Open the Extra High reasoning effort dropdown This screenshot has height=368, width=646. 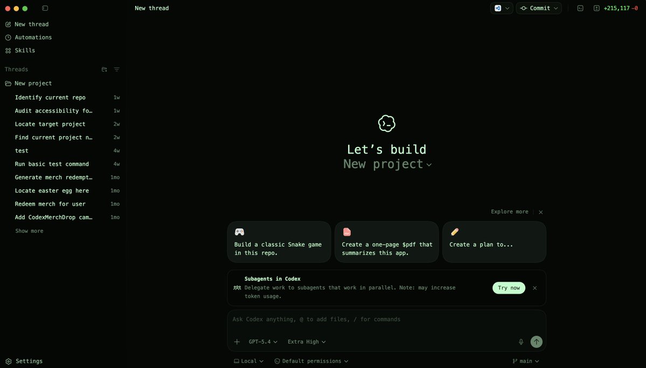point(306,342)
